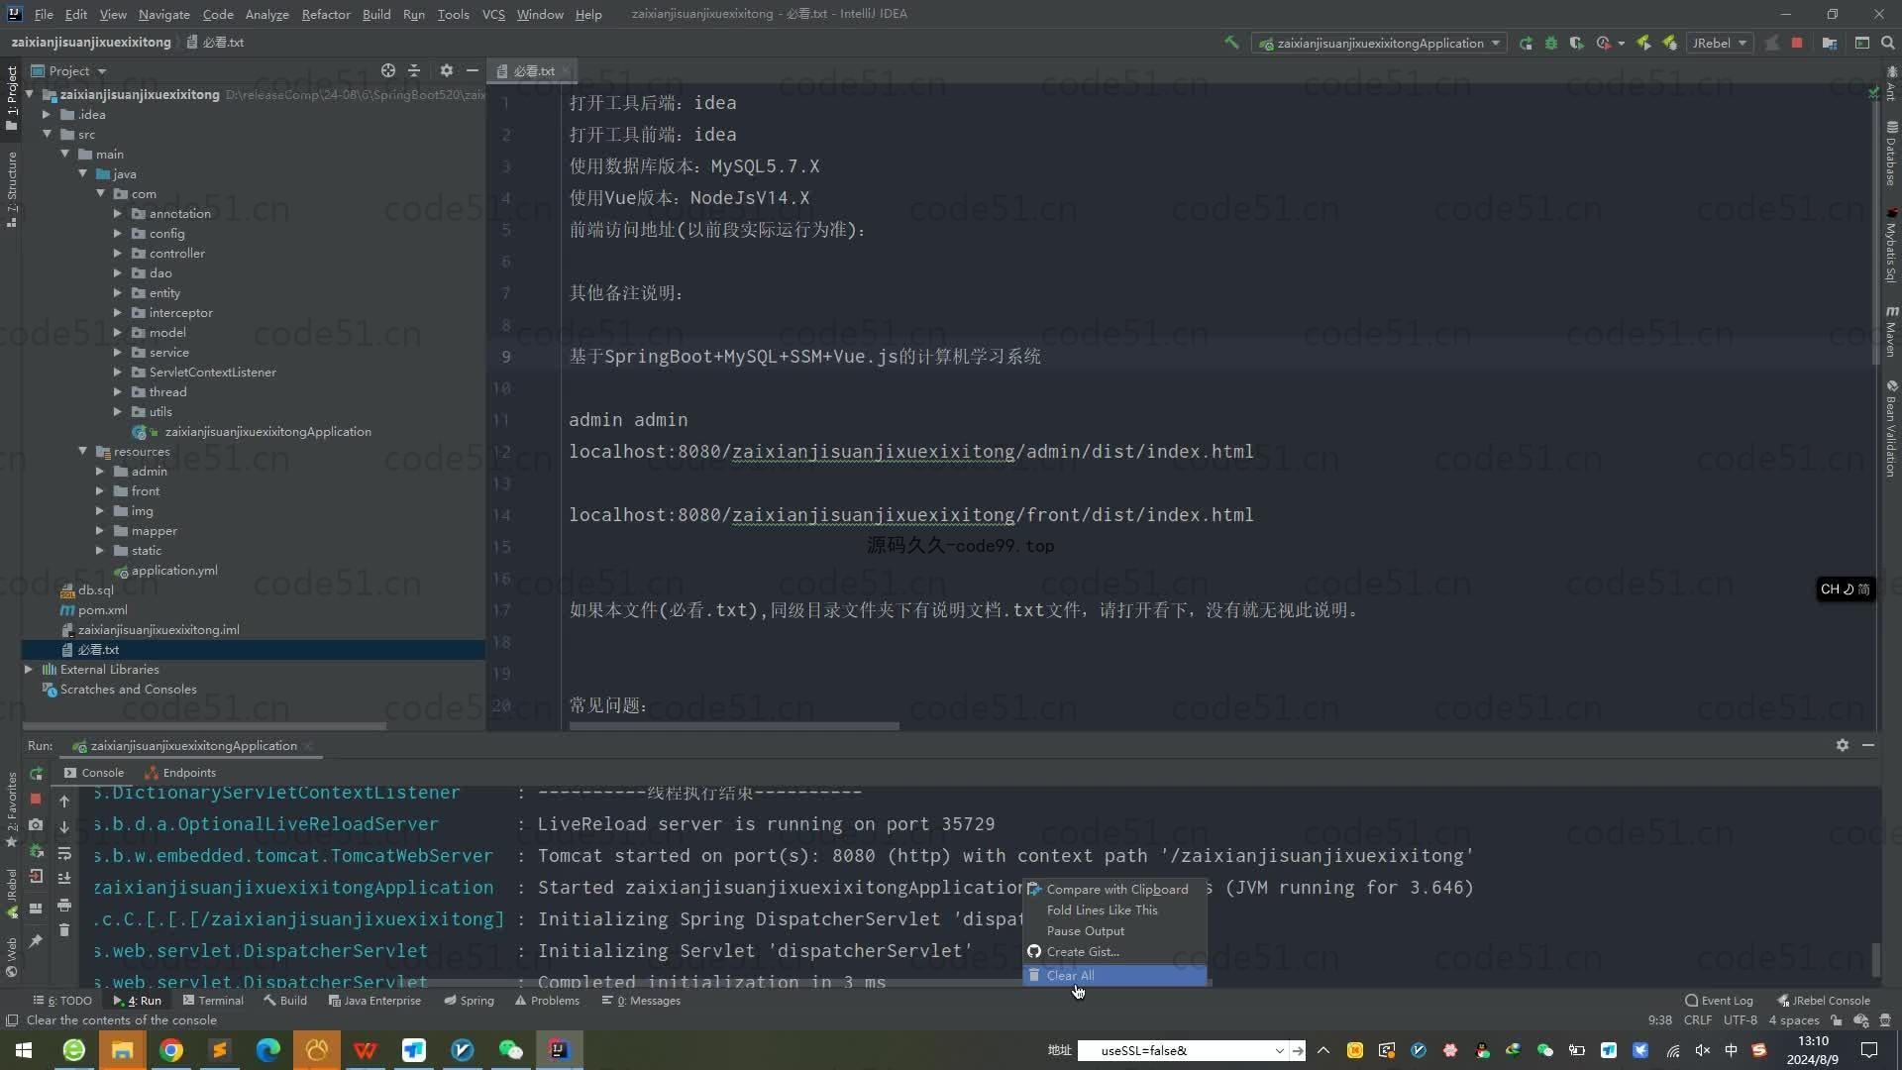This screenshot has width=1902, height=1070.
Task: Start debugging with the green bug icon
Action: tap(1551, 43)
